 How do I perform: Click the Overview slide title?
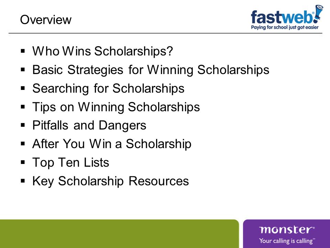(46, 20)
